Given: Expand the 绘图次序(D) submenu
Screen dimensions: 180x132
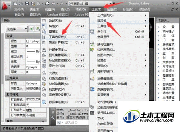Looking at the screenshot, I should (119, 55).
